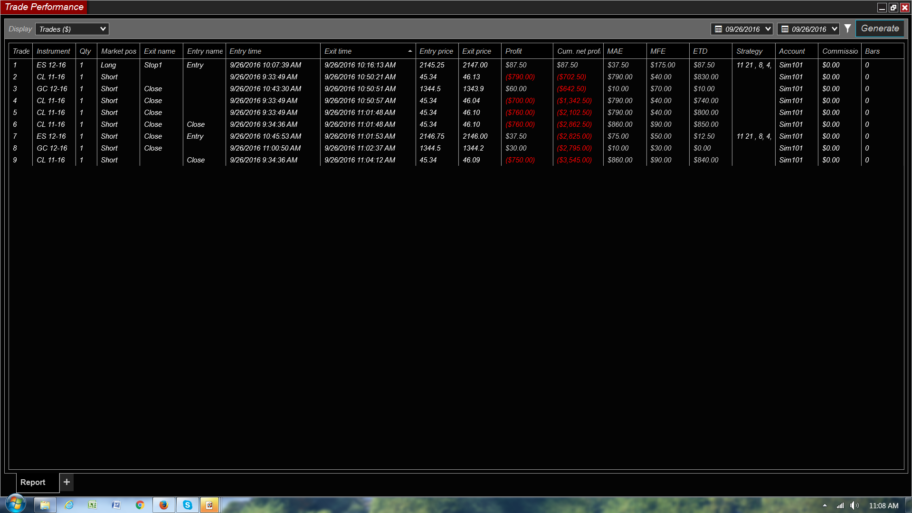912x513 pixels.
Task: Restore the Trade Performance window
Action: [893, 8]
